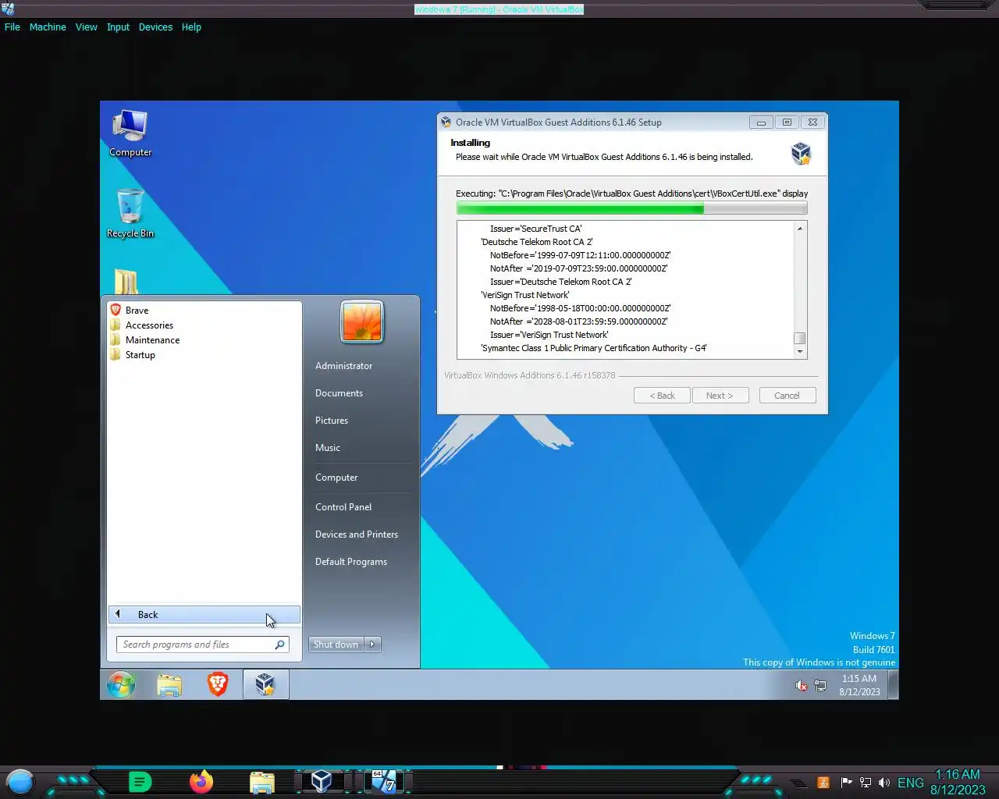The width and height of the screenshot is (999, 799).
Task: Click the host network tray icon
Action: click(x=866, y=783)
